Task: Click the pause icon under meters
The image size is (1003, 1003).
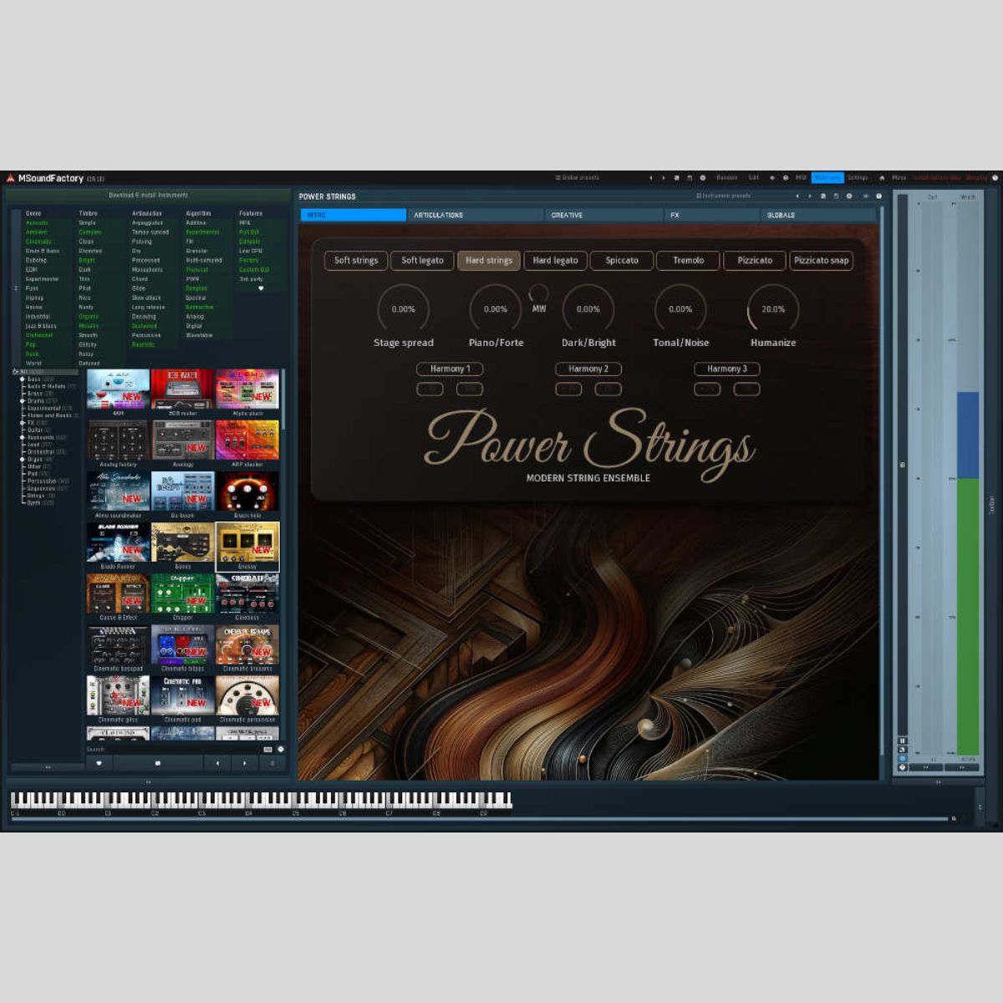Action: pos(903,741)
